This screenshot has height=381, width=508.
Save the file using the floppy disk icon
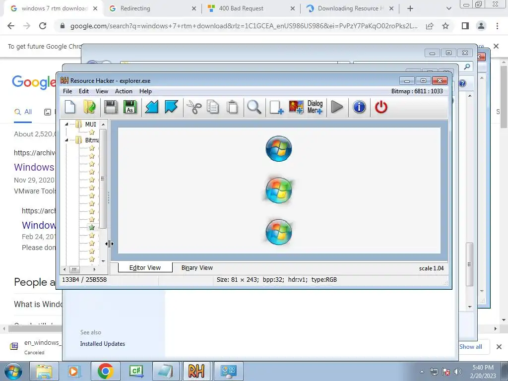coord(111,107)
